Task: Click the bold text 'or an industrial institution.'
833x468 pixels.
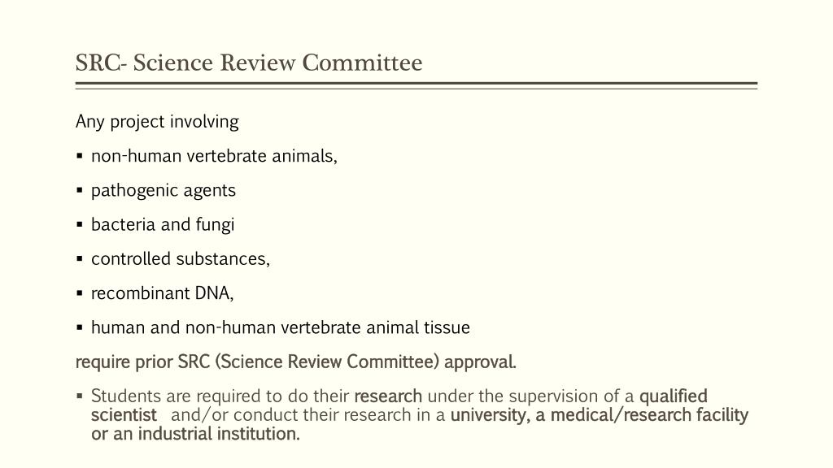Action: (195, 434)
